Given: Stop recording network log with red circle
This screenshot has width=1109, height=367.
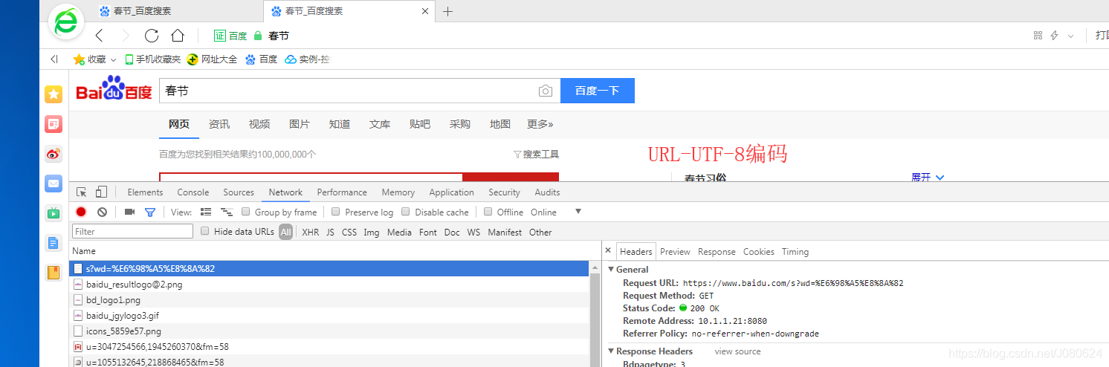Looking at the screenshot, I should click(x=81, y=212).
